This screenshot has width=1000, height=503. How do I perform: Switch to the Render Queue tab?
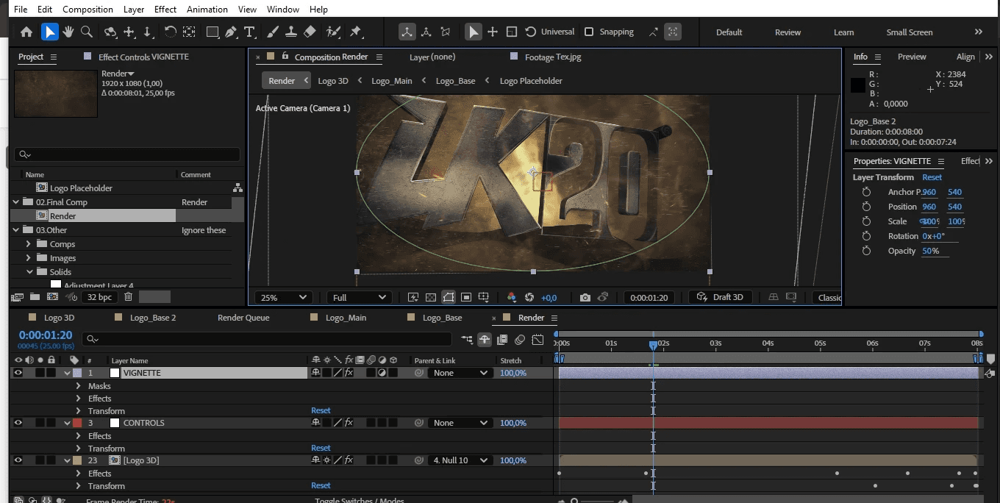[243, 318]
